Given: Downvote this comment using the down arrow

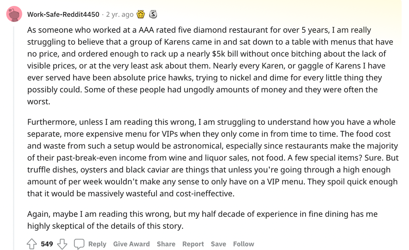Looking at the screenshot, I should [x=62, y=244].
